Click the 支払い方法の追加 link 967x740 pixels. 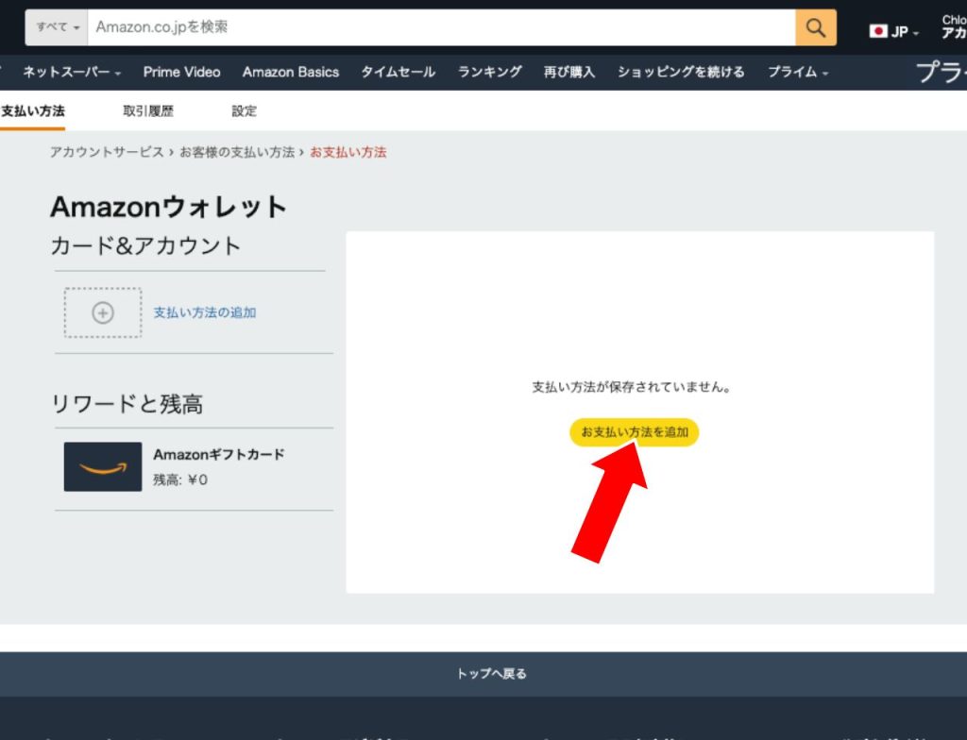205,312
